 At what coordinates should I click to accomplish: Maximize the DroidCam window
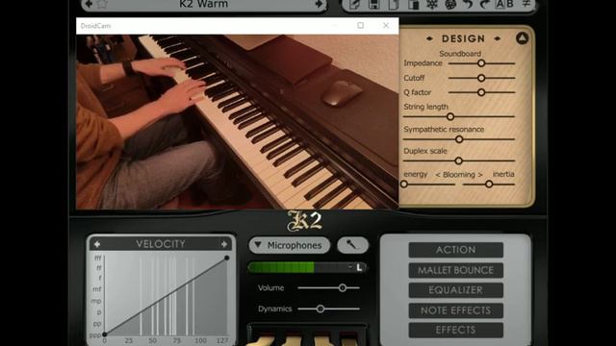click(x=360, y=26)
